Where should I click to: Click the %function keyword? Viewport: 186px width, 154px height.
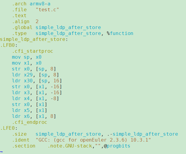(120, 33)
